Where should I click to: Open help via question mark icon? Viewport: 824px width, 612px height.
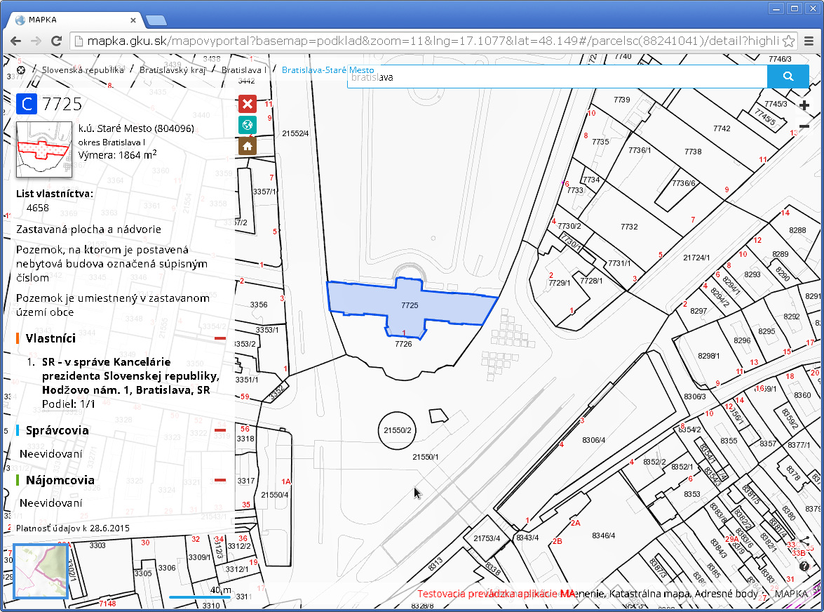coord(804,566)
